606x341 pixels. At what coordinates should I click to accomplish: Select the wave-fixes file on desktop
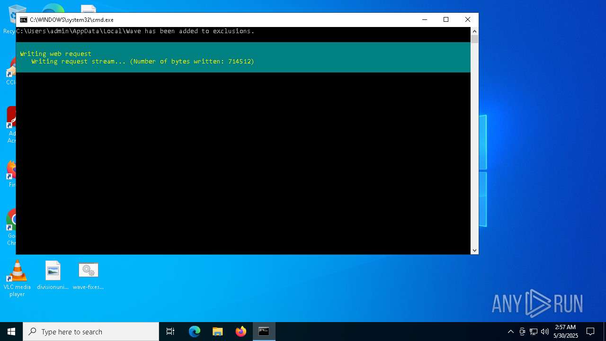(x=88, y=276)
